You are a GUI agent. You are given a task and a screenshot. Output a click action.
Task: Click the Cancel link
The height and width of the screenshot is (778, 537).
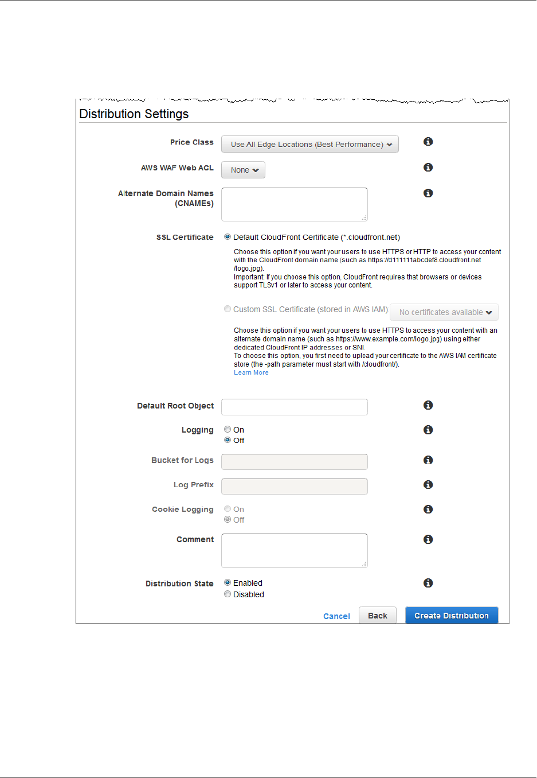(x=336, y=616)
